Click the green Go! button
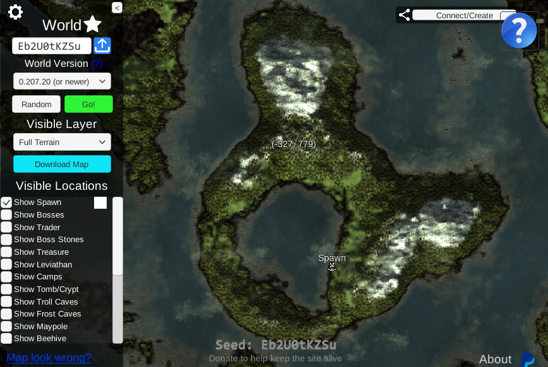The width and height of the screenshot is (548, 367). (89, 104)
